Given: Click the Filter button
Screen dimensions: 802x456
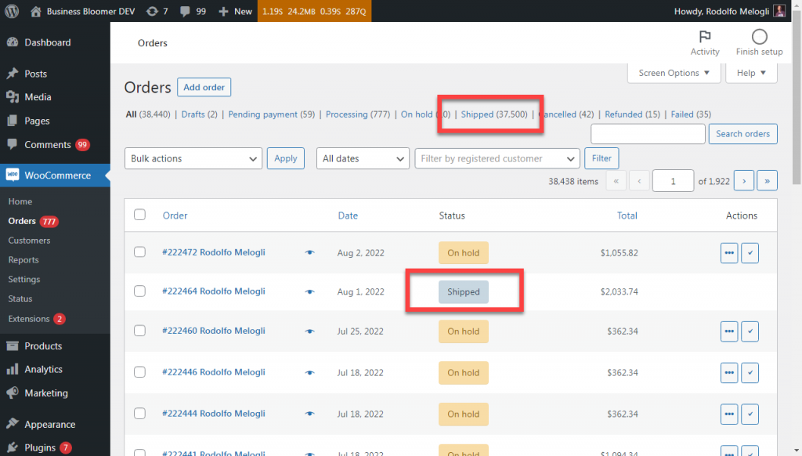Looking at the screenshot, I should click(x=601, y=158).
